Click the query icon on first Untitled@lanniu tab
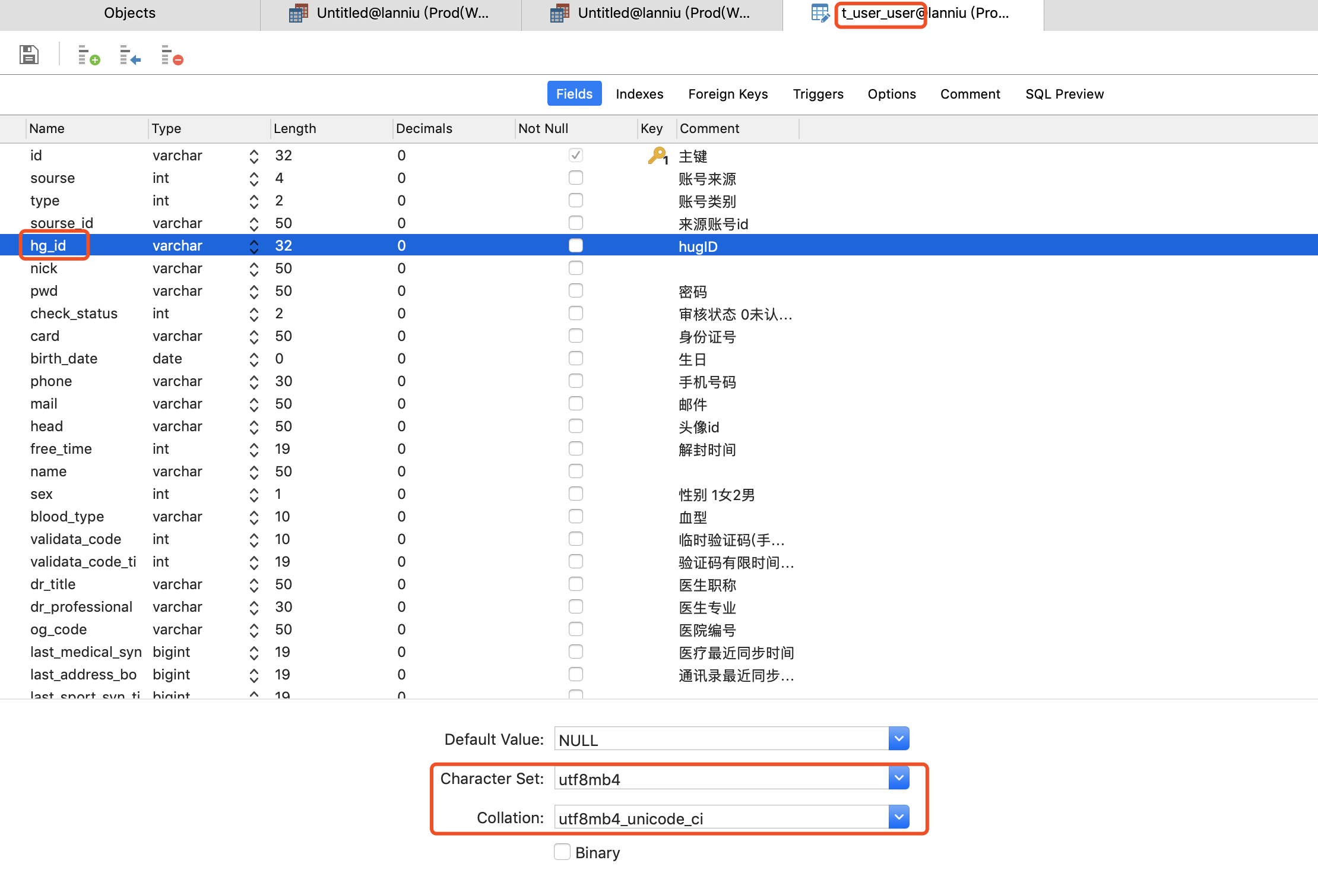 [x=298, y=13]
